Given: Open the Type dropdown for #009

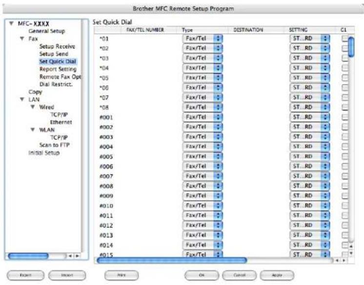Looking at the screenshot, I should point(202,196).
